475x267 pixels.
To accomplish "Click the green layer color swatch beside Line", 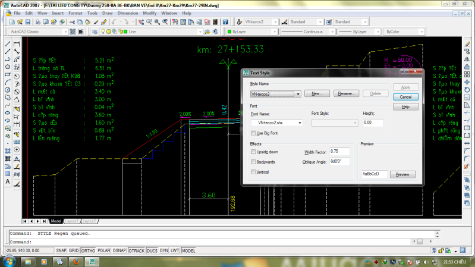I will click(125, 32).
